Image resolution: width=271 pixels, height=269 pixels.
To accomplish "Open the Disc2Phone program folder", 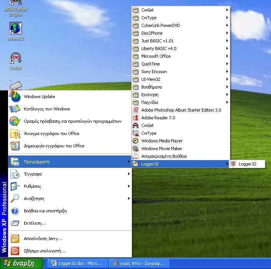I will 181,33.
